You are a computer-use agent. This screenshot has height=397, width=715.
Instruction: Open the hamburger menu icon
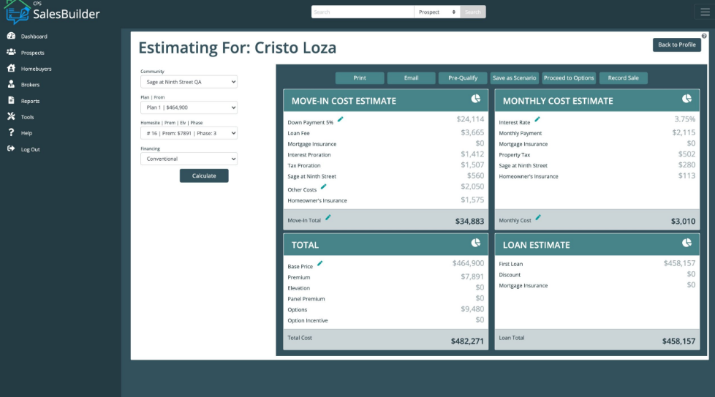click(x=705, y=12)
